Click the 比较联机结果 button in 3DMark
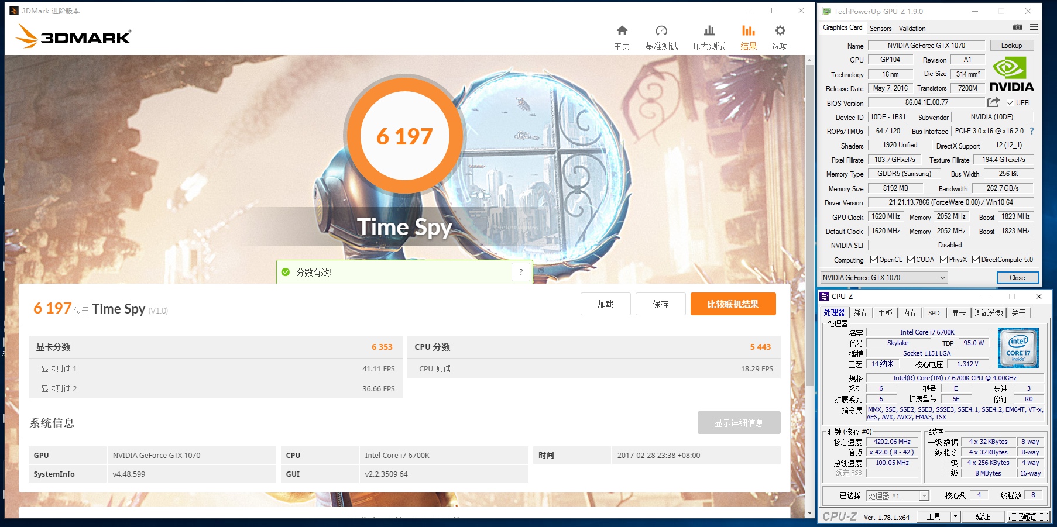 733,304
